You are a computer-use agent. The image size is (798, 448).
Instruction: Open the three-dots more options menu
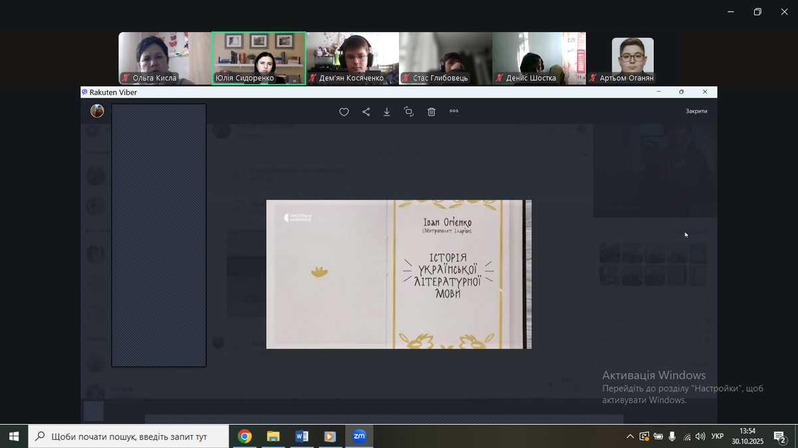(x=454, y=112)
